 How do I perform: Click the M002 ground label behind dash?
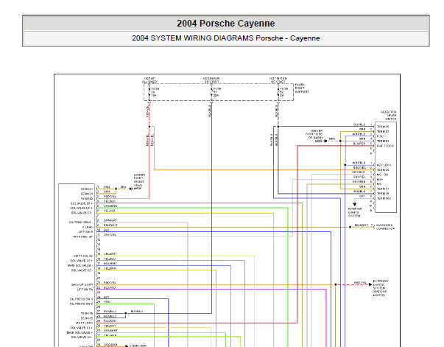319,141
